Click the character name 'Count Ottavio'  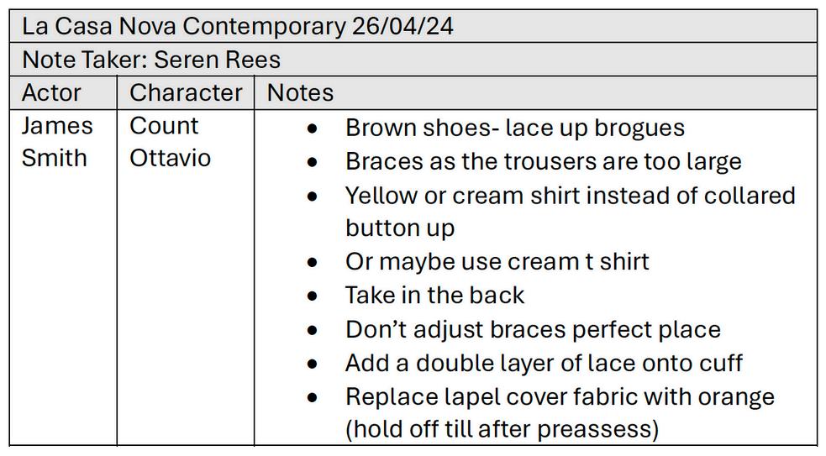tap(170, 142)
